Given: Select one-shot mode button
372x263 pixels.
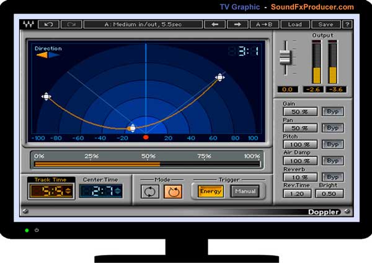Looking at the screenshot, I should [173, 192].
